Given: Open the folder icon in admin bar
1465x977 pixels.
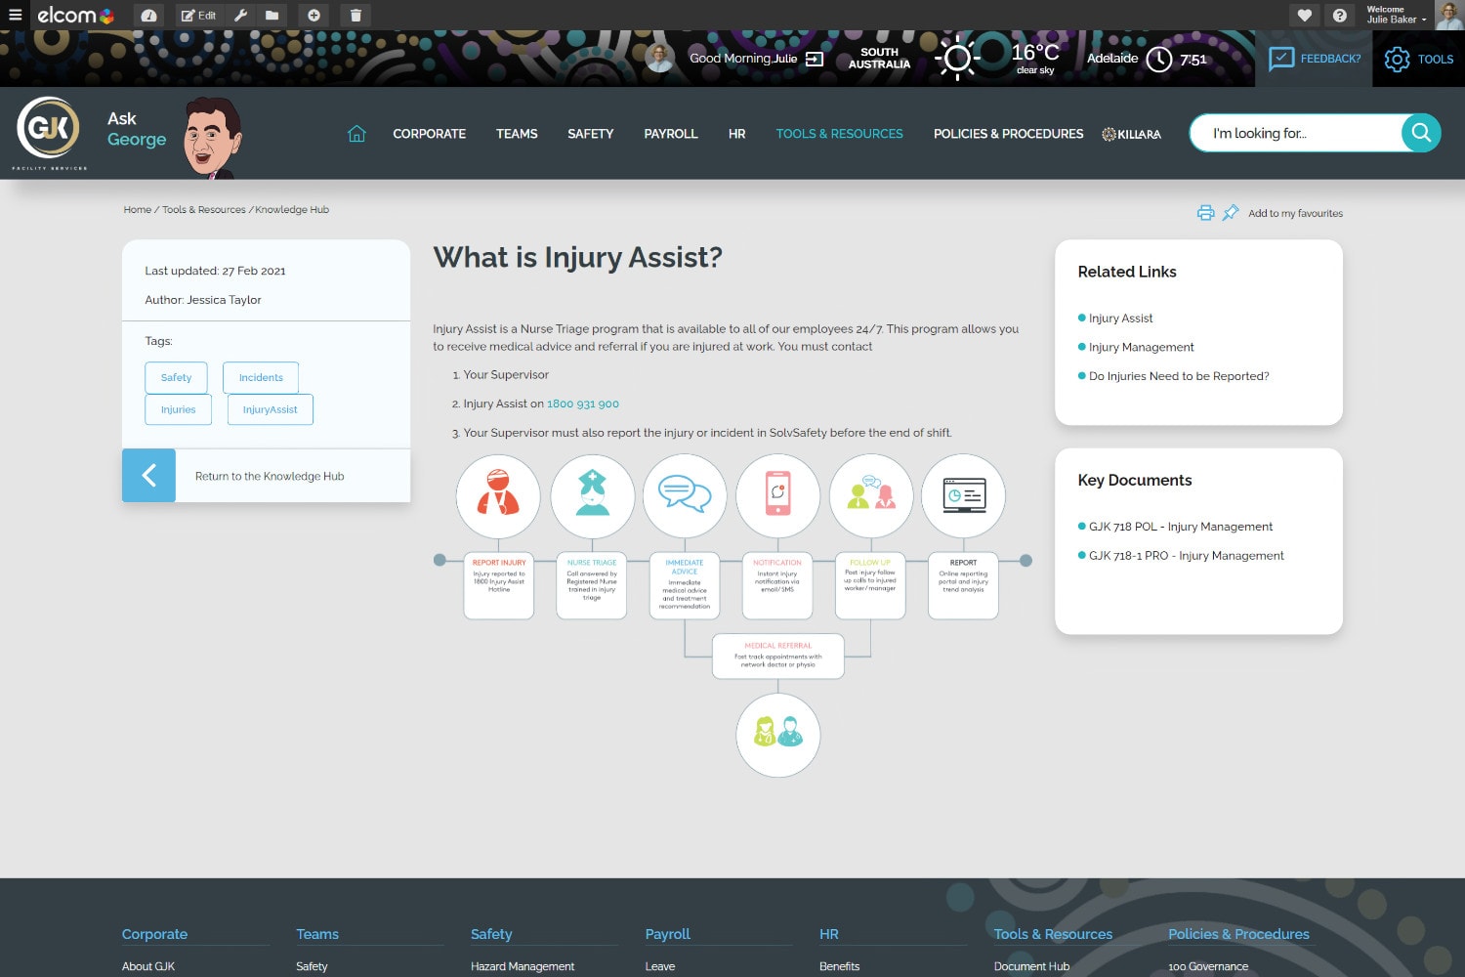Looking at the screenshot, I should click(x=272, y=16).
